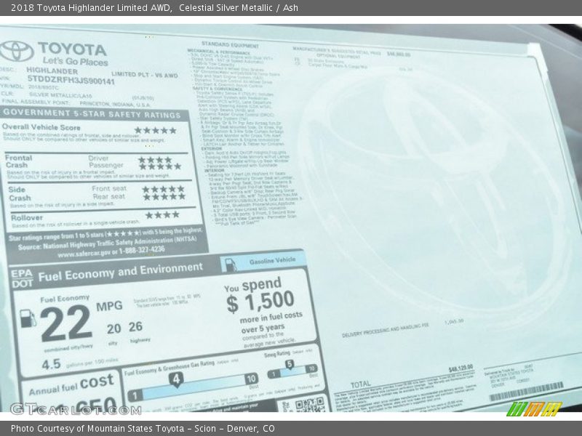Viewport: 582px width, 436px height.
Task: Click the barcode at sticker bottom right
Action: click(526, 392)
